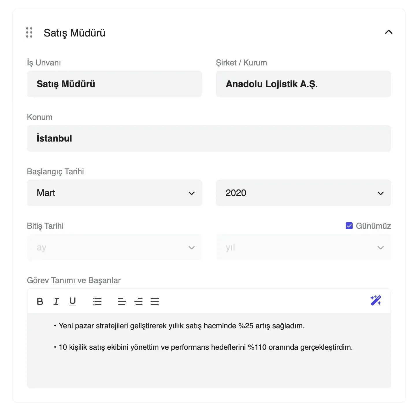
Task: Apply underline formatting to the description text
Action: coord(72,301)
